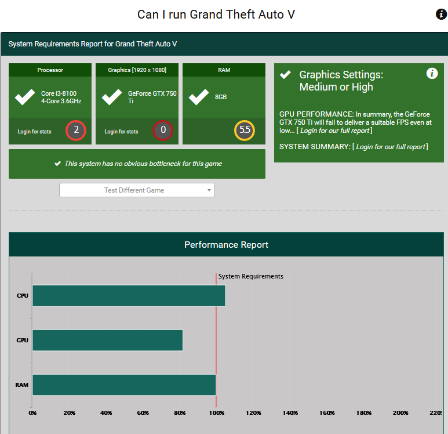Click the 200% axis tick label
The image size is (448, 434).
click(400, 413)
